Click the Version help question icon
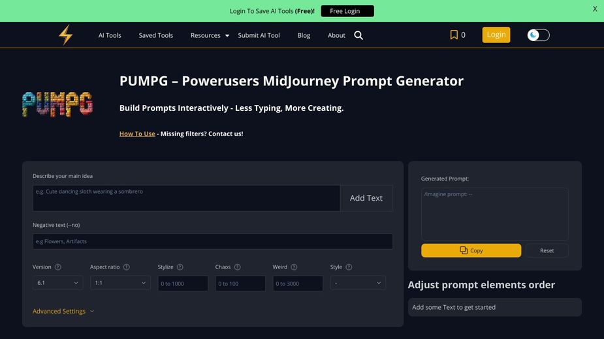Viewport: 604px width, 339px height. 58,267
